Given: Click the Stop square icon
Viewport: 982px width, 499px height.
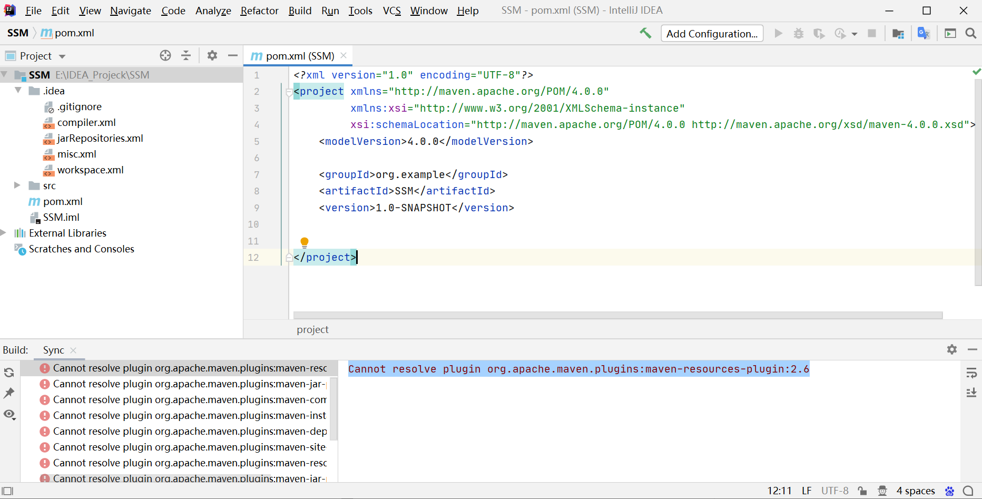Looking at the screenshot, I should [872, 33].
